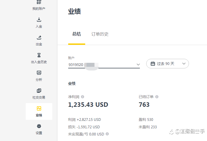
Task: Switch to the 总结 tab
Action: (77, 34)
